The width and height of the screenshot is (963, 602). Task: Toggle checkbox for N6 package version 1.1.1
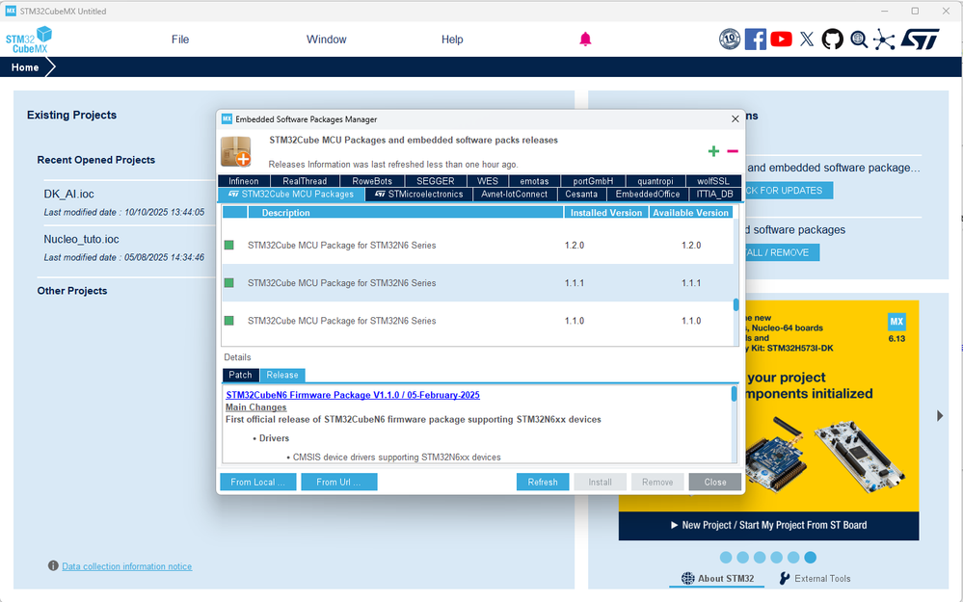tap(229, 283)
